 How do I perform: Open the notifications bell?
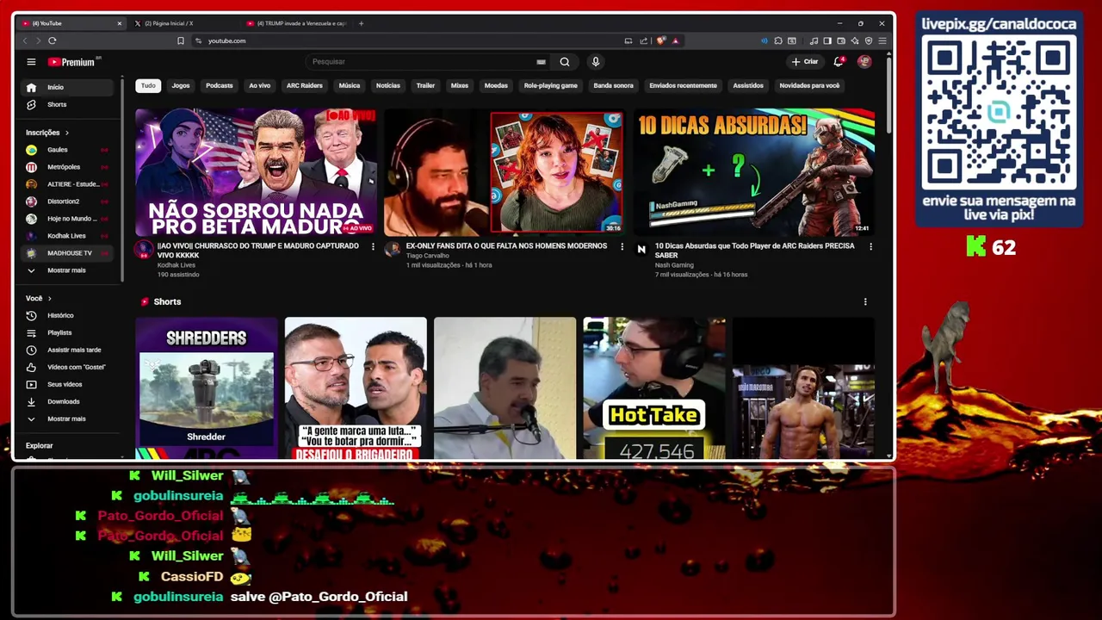point(839,62)
